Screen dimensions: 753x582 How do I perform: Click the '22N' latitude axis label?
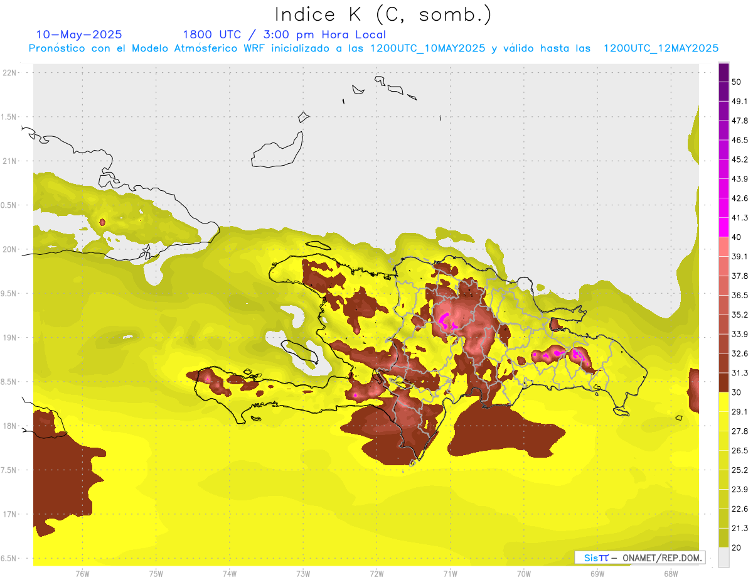(11, 73)
